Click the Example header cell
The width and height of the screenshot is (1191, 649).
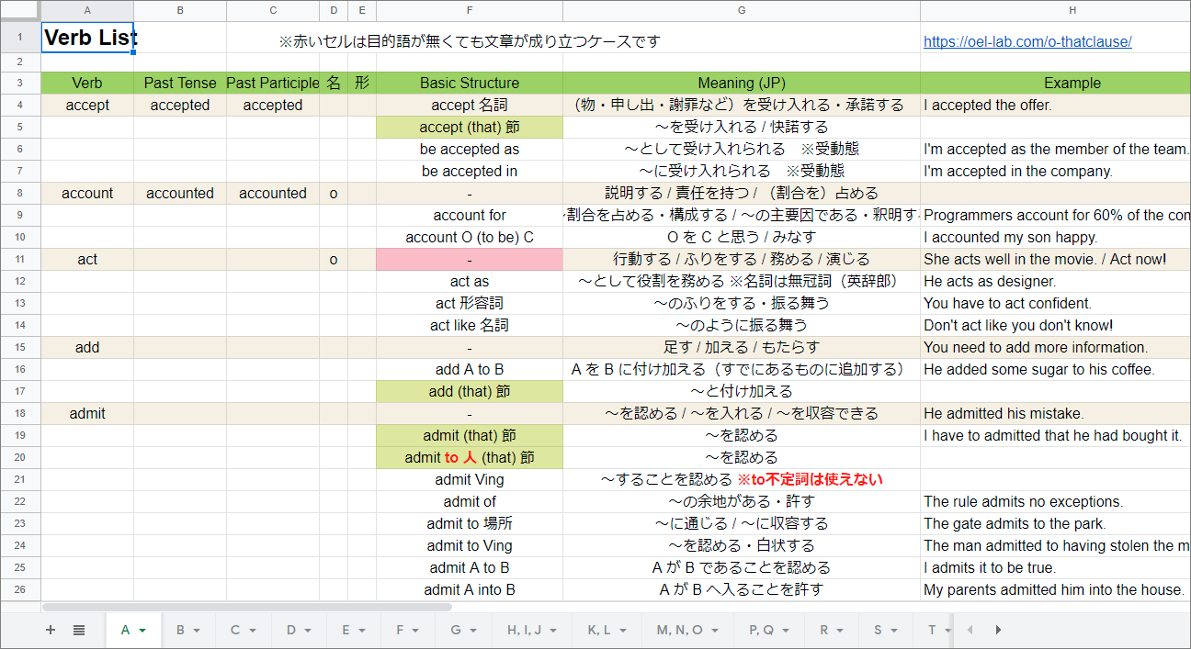[1055, 83]
